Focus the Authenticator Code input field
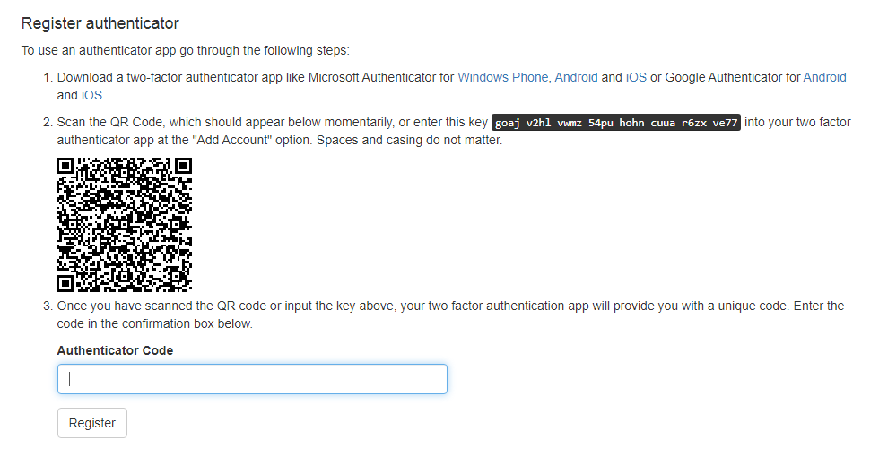The width and height of the screenshot is (879, 457). (x=252, y=379)
